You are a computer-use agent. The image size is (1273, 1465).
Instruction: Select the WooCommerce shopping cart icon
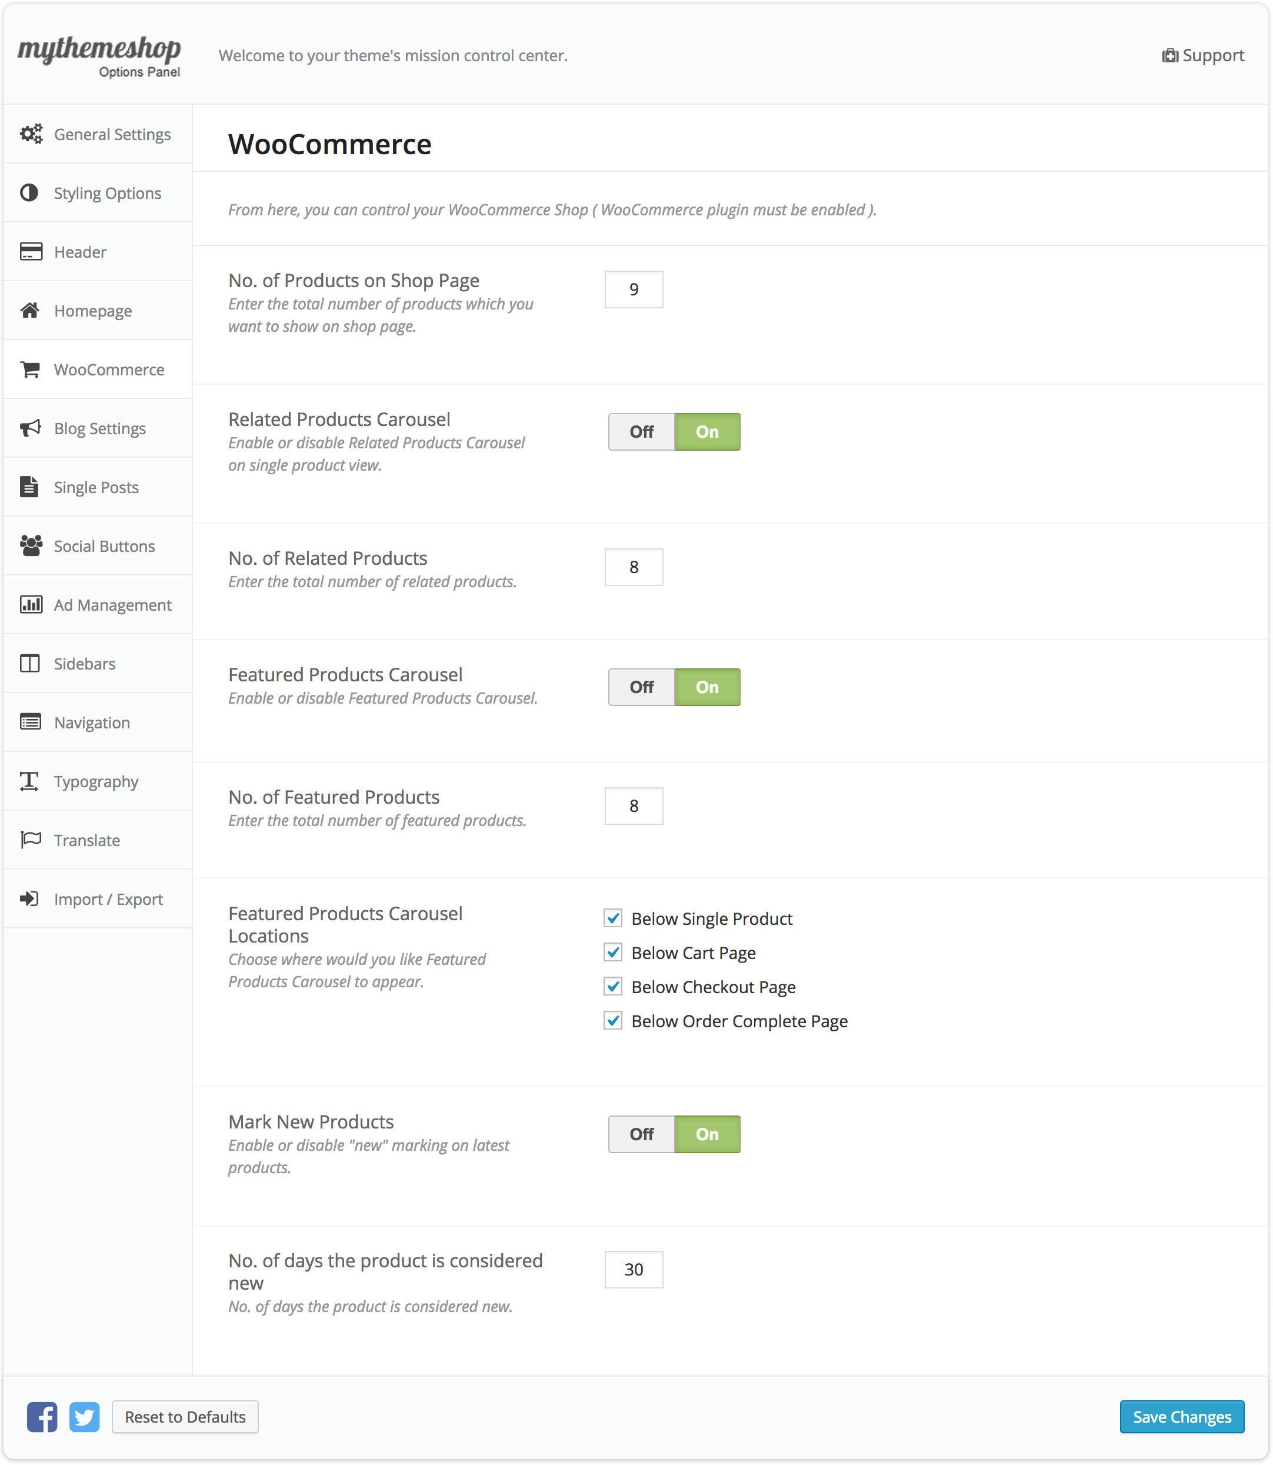[x=29, y=369]
